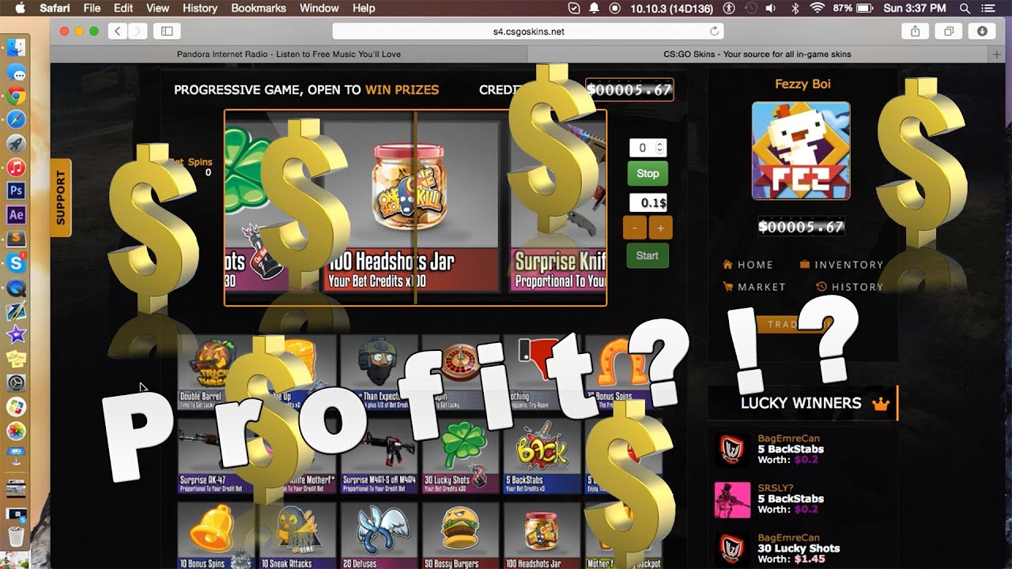Open the Window menu

pos(319,8)
